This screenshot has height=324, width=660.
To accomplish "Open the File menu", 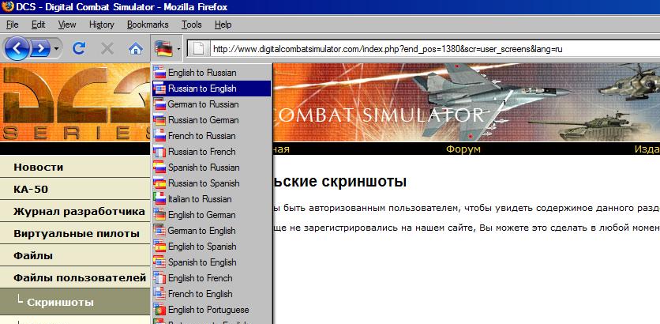I will (12, 24).
